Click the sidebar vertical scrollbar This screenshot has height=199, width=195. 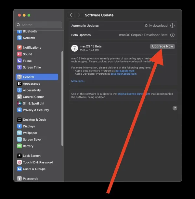tap(62, 98)
